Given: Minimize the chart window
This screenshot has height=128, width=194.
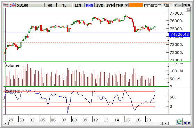Looking at the screenshot, I should [180, 5].
